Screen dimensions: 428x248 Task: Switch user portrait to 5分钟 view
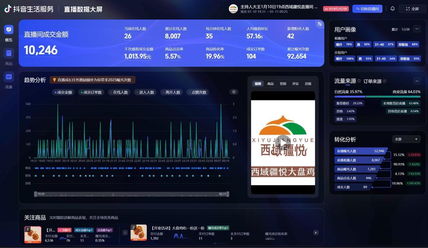click(x=405, y=29)
